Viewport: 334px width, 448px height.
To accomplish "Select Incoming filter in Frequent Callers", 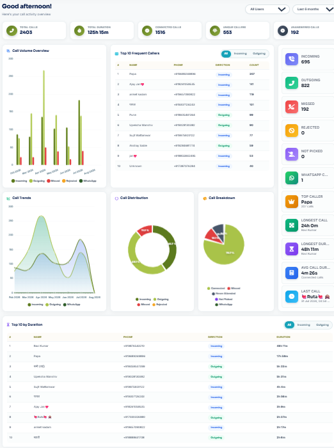I will click(x=241, y=53).
